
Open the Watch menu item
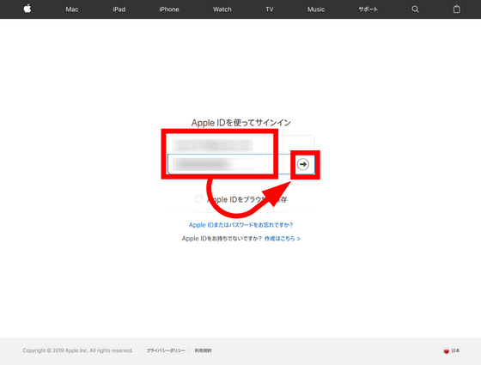click(x=222, y=9)
